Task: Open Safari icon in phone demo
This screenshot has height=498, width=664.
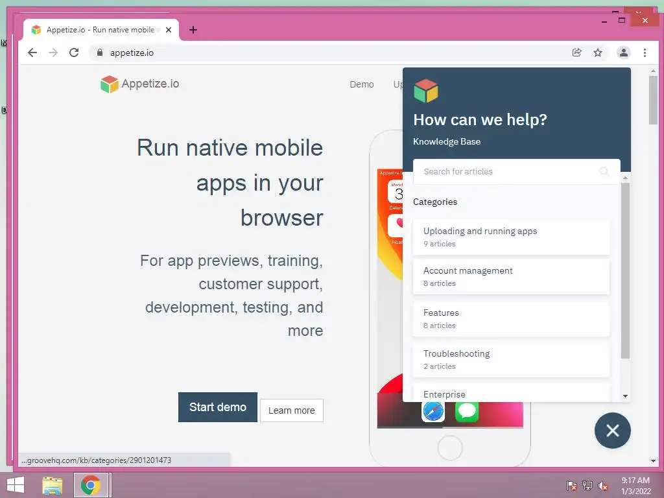Action: (433, 410)
